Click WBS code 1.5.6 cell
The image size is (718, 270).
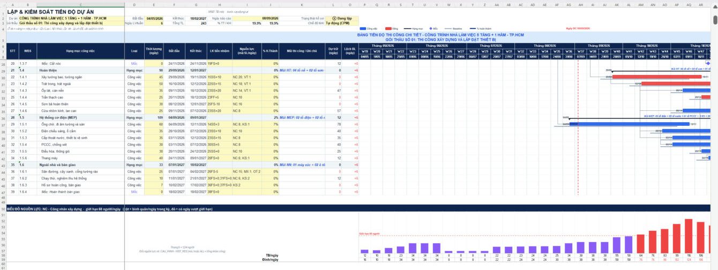[x=27, y=158]
